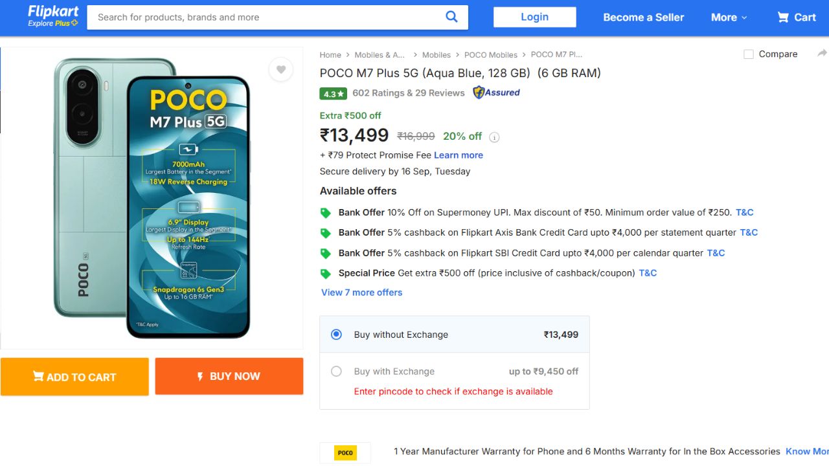Click Secure delivery by 16 Sep text
Screen dimensions: 829x466
[x=395, y=172]
